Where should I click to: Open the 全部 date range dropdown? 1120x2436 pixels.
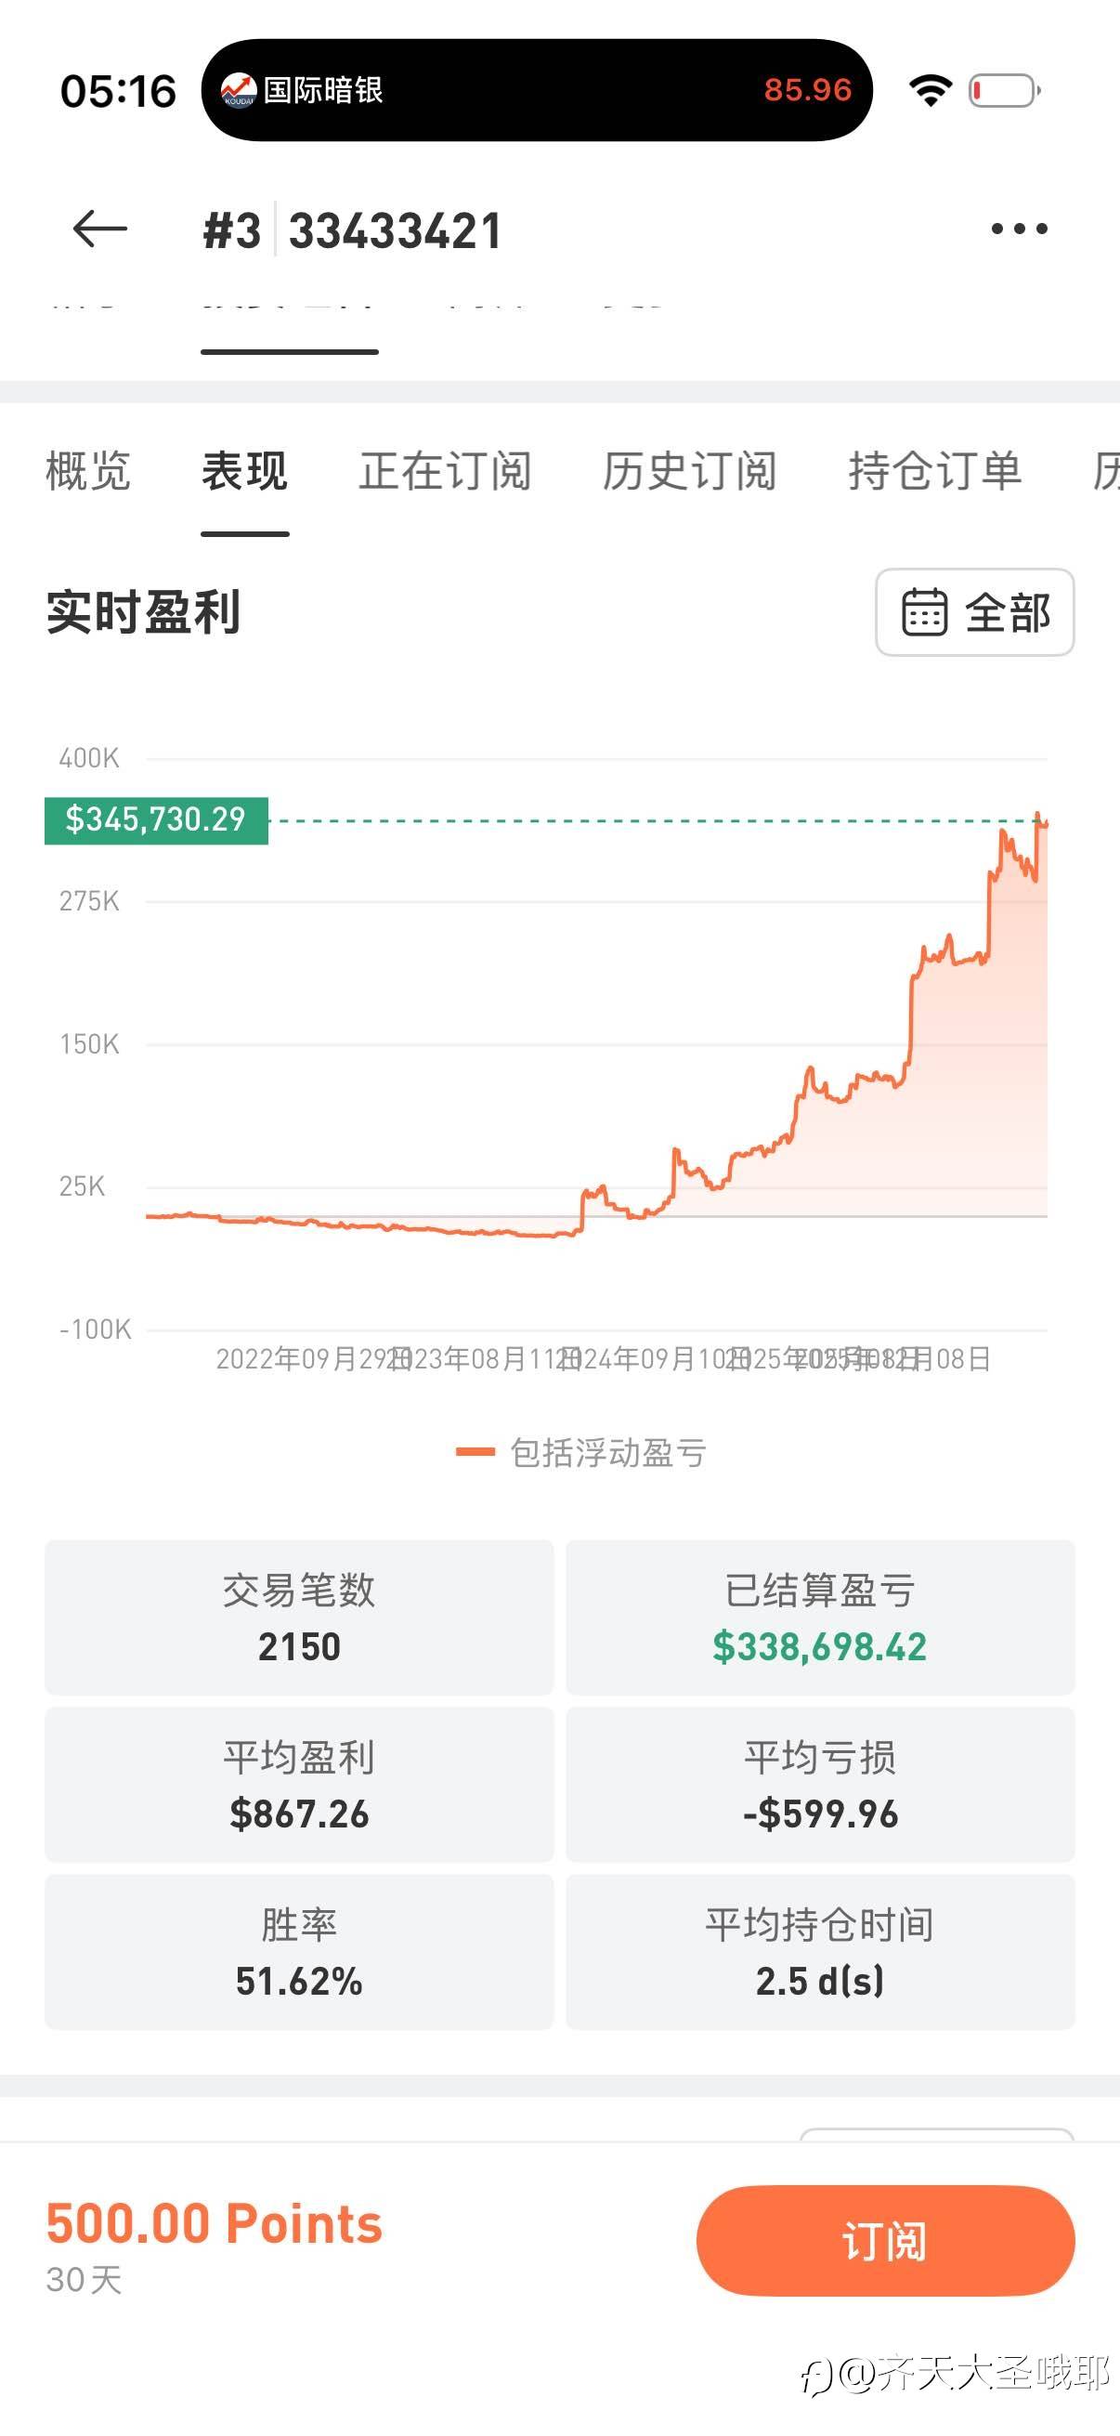coord(974,612)
